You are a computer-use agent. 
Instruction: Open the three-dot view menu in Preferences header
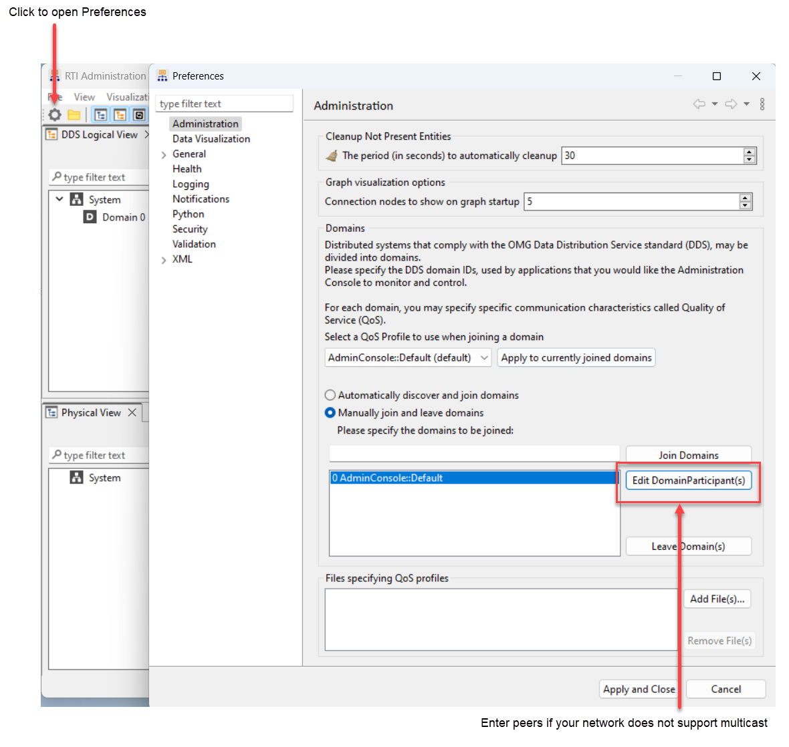[x=762, y=104]
